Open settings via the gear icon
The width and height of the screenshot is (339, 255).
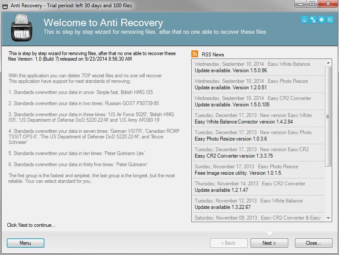(321, 20)
